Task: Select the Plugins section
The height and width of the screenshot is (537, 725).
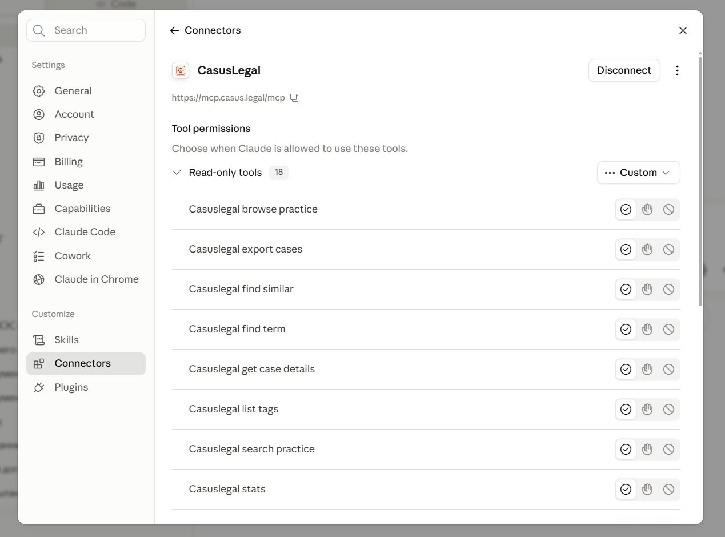Action: (x=86, y=387)
